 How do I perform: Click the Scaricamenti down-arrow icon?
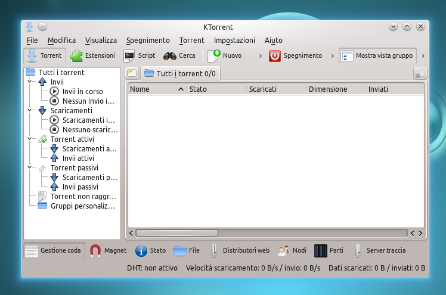(42, 111)
